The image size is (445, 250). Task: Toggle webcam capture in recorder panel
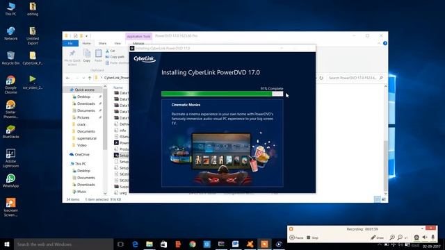click(x=416, y=237)
